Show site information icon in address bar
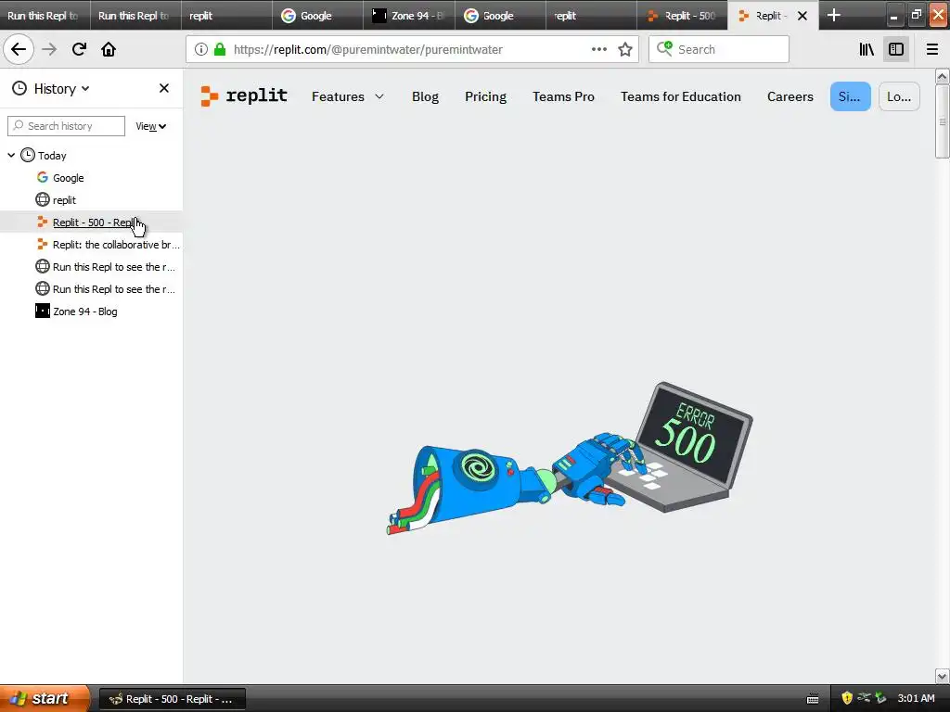The height and width of the screenshot is (712, 950). (201, 50)
